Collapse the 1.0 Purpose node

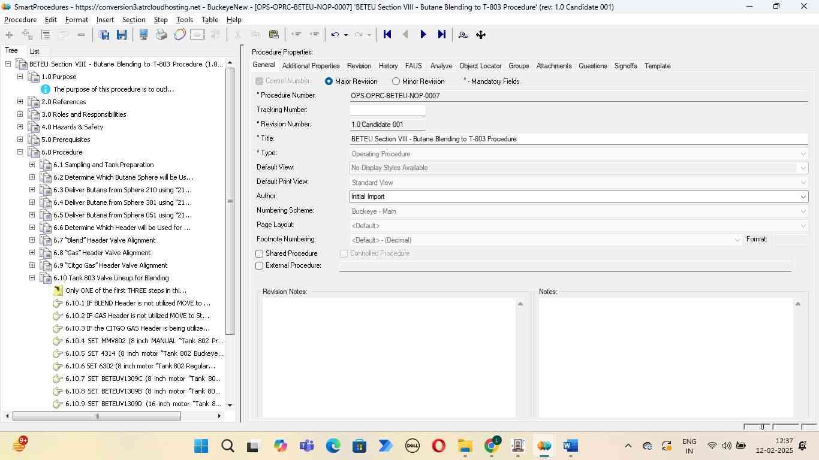point(20,77)
